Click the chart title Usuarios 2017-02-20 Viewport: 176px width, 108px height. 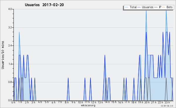click(44, 5)
